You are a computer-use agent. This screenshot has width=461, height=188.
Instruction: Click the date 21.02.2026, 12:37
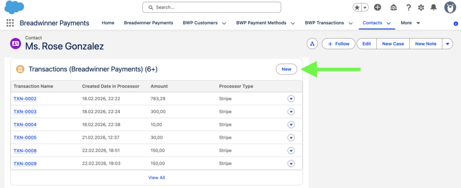[100, 138]
